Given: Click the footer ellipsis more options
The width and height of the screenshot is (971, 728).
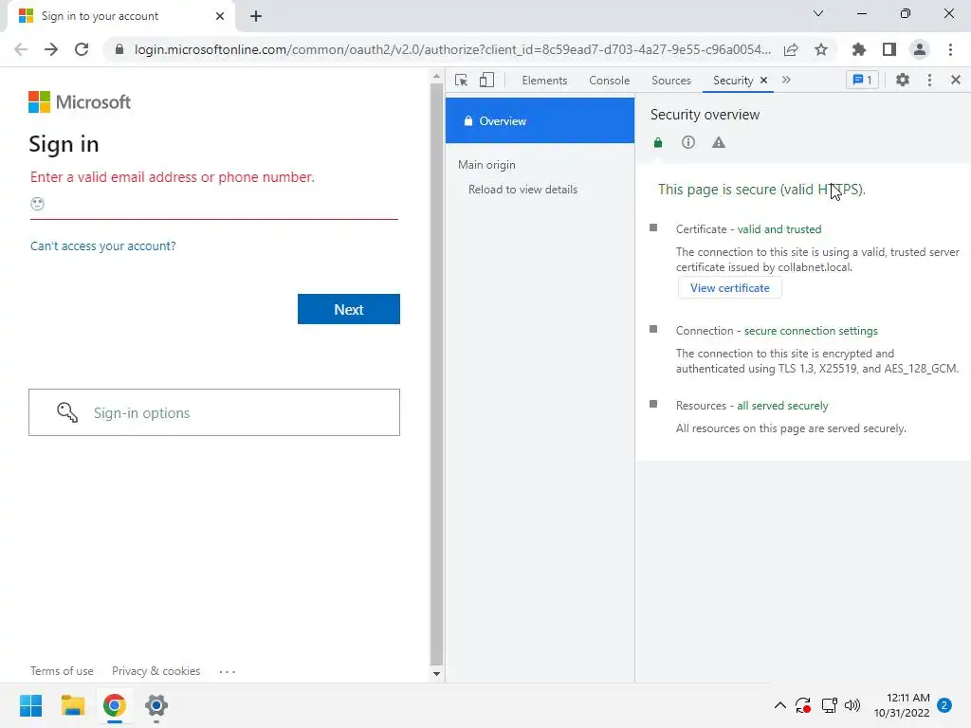Looking at the screenshot, I should coord(228,671).
